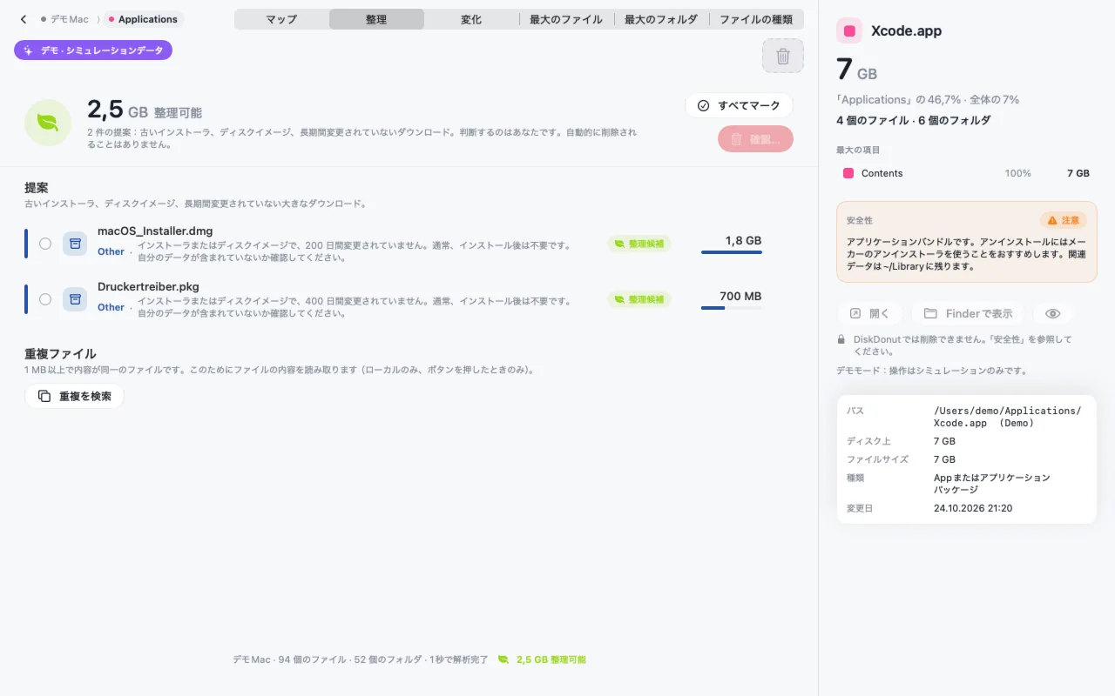
Task: Click the 開く button
Action: coord(869,313)
